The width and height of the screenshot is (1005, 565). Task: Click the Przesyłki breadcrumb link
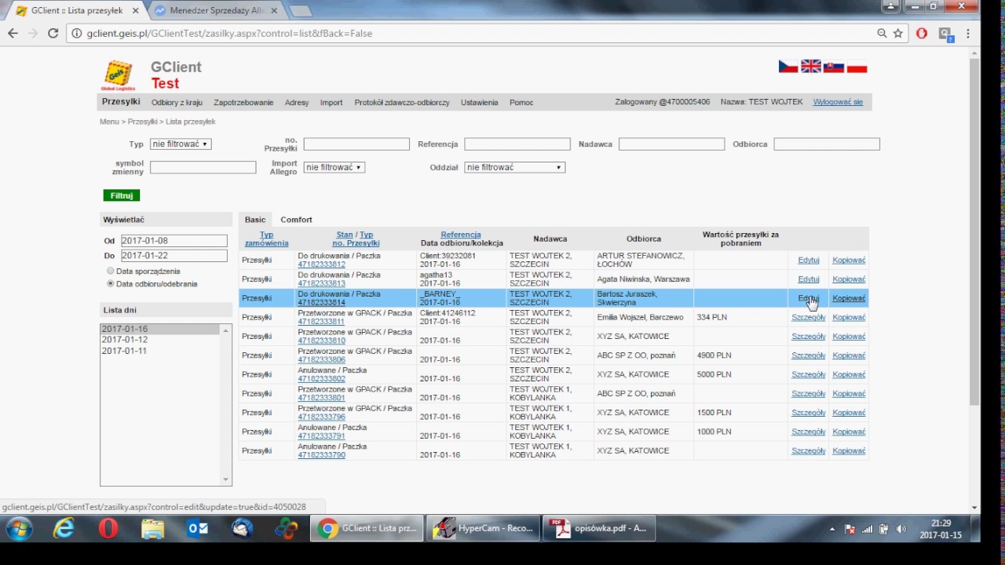(x=143, y=122)
